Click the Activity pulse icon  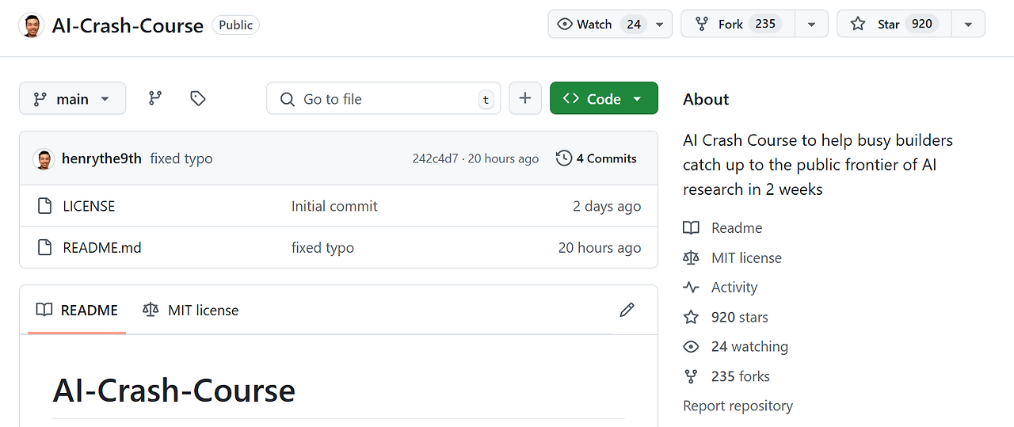point(691,288)
